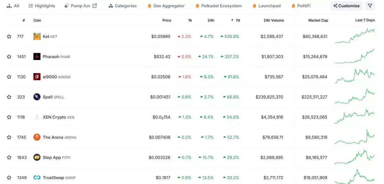Click Pharaoh's 24h change 24.1%
This screenshot has height=184, width=384.
point(206,57)
